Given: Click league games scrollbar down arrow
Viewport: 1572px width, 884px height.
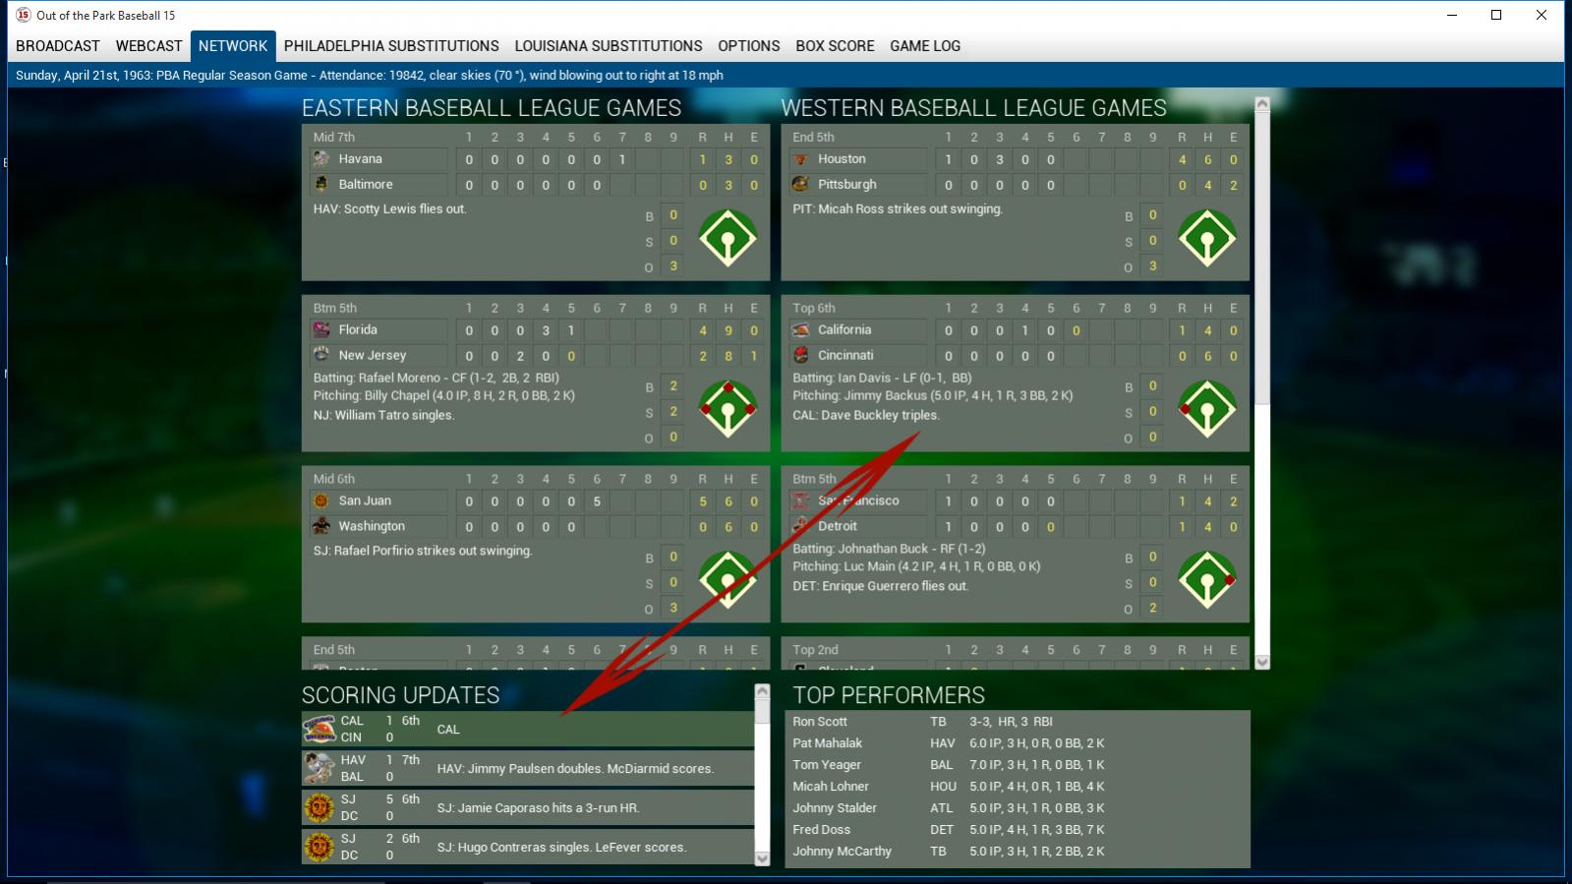Looking at the screenshot, I should tap(1262, 662).
